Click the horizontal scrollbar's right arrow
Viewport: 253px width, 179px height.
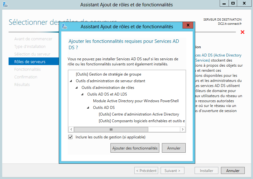(183, 129)
